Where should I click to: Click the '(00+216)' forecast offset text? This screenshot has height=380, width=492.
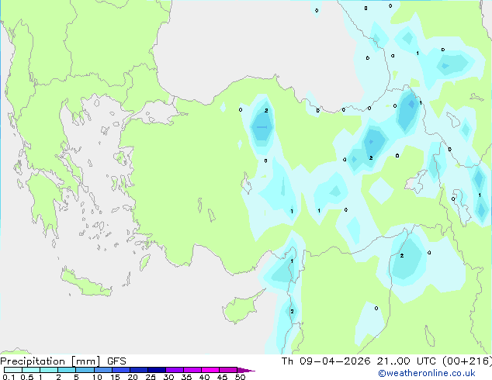click(467, 361)
